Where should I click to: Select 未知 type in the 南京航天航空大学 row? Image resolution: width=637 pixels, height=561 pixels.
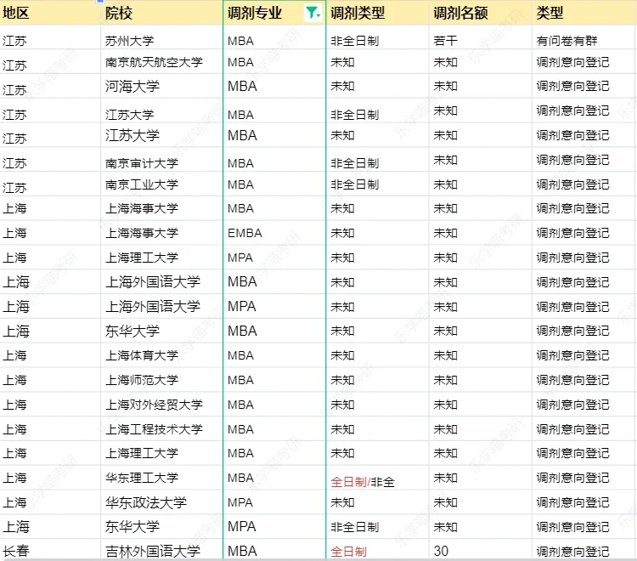[x=342, y=62]
